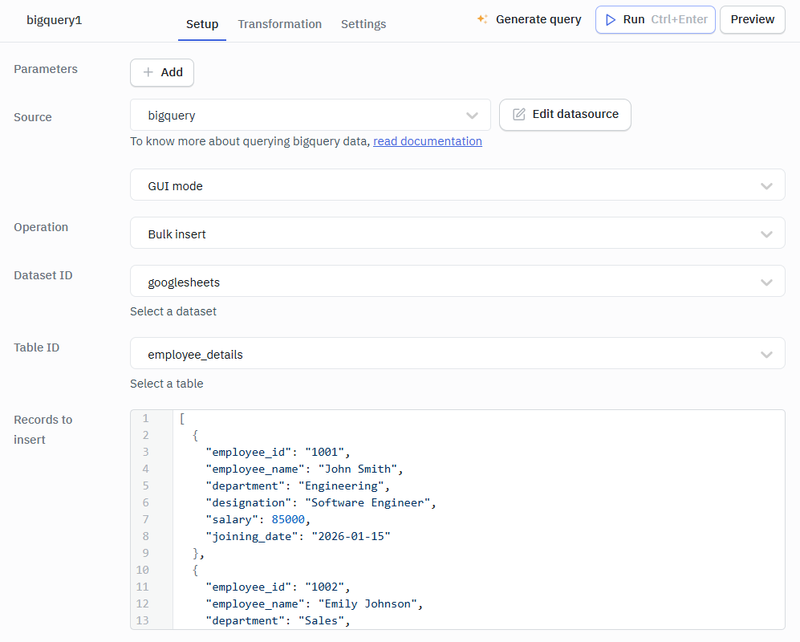Click the "Engineering" department value
The height and width of the screenshot is (642, 800).
(x=341, y=486)
